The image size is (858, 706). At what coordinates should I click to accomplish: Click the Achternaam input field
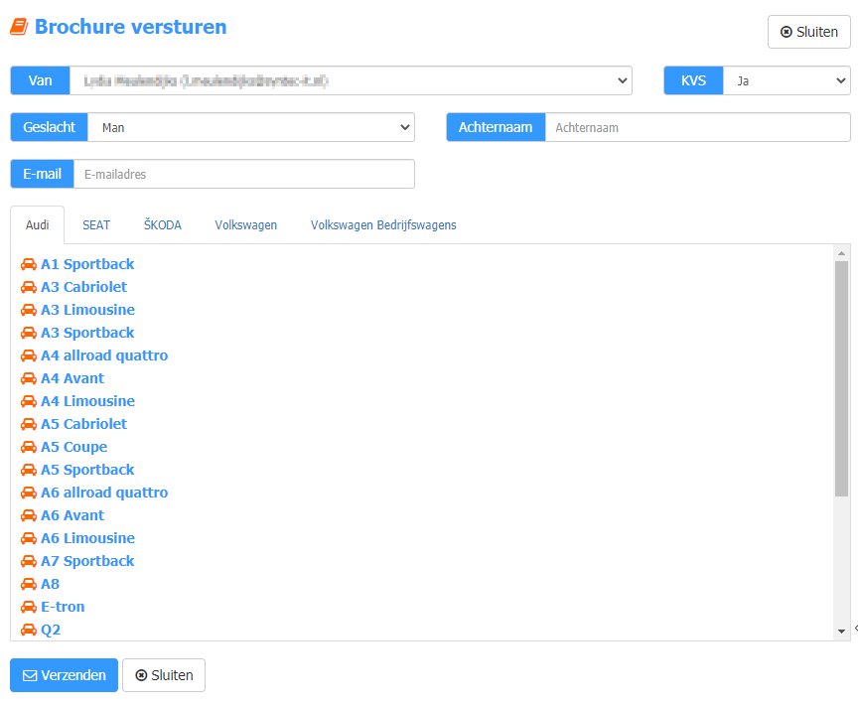pyautogui.click(x=698, y=127)
